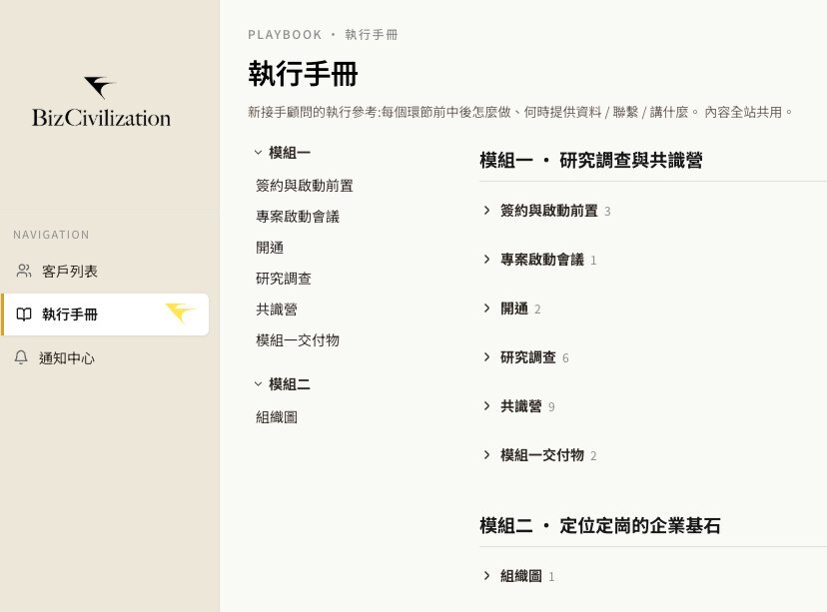Expand the 組織圖 section chevron
827x612 pixels.
(486, 576)
